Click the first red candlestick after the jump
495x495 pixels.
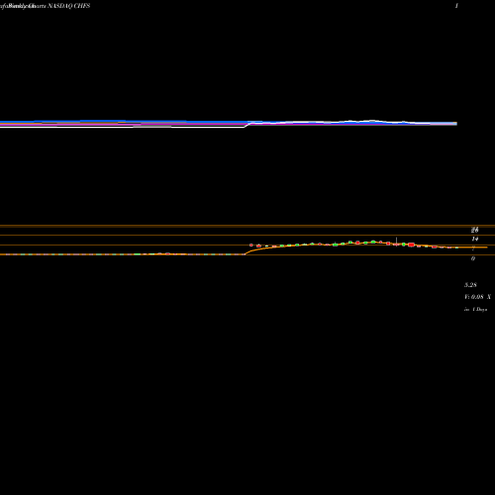click(x=251, y=245)
